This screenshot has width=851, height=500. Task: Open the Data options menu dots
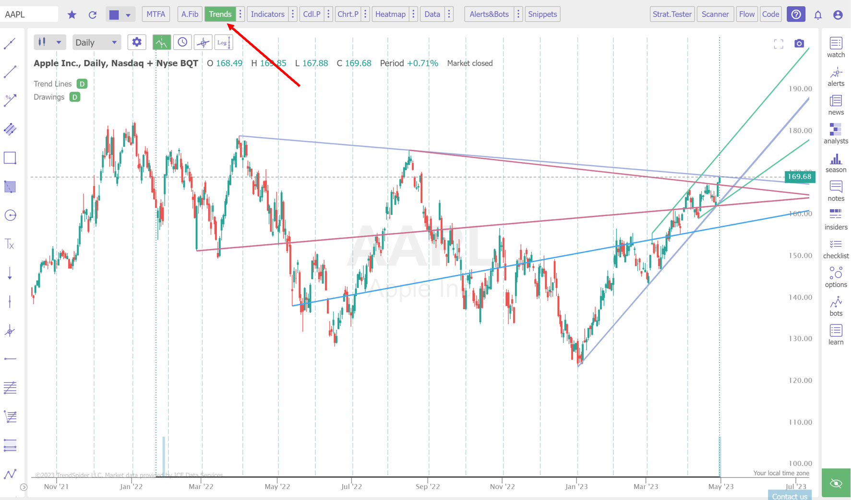449,14
